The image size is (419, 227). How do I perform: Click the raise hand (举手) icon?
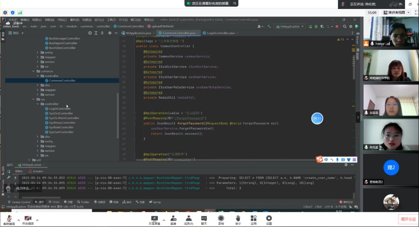coord(238,218)
